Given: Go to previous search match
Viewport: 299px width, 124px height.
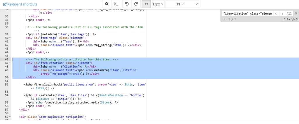Looking at the screenshot, I should 276,13.
